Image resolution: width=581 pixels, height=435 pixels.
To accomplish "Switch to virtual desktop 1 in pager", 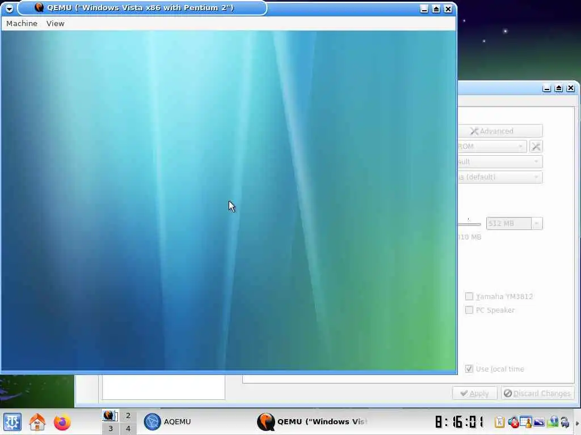I will (x=110, y=415).
